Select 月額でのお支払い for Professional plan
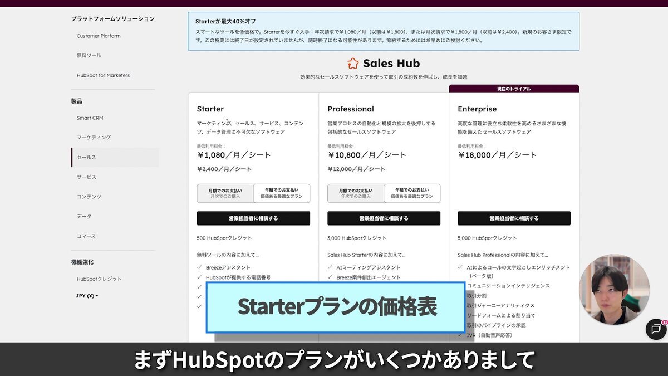Screen dimensions: 668x376 pos(355,192)
